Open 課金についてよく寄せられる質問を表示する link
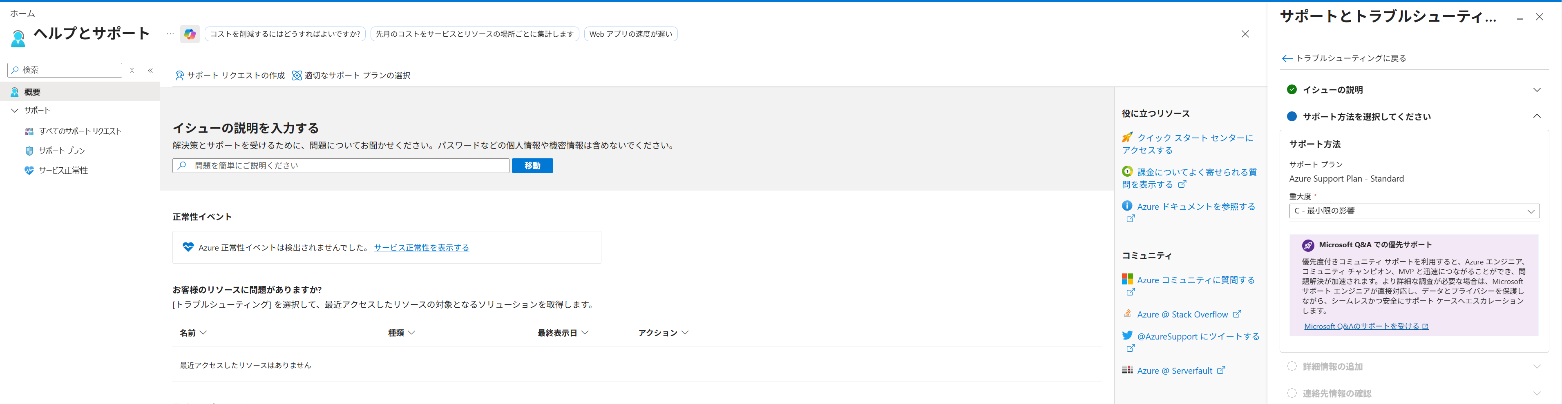 coord(1189,178)
